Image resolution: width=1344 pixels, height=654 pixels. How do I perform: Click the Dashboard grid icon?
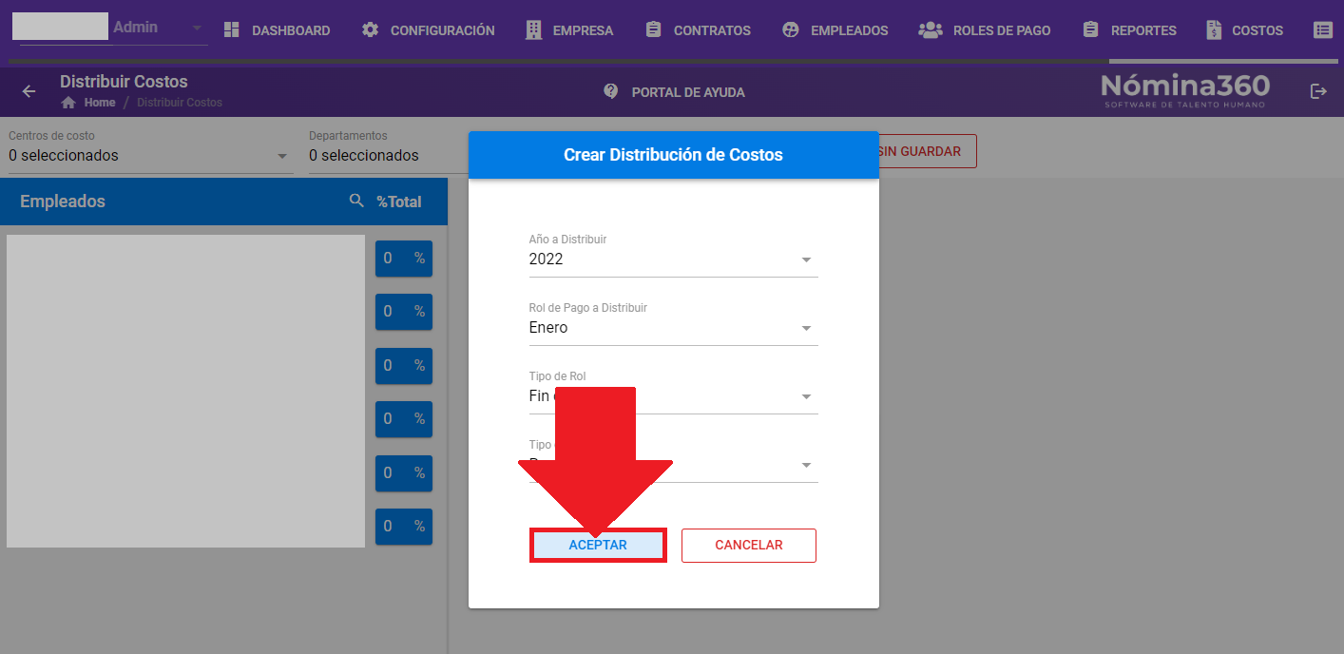coord(232,30)
